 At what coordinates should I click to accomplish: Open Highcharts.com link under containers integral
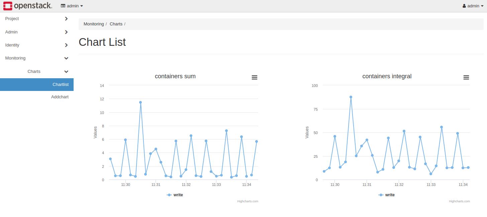click(459, 201)
